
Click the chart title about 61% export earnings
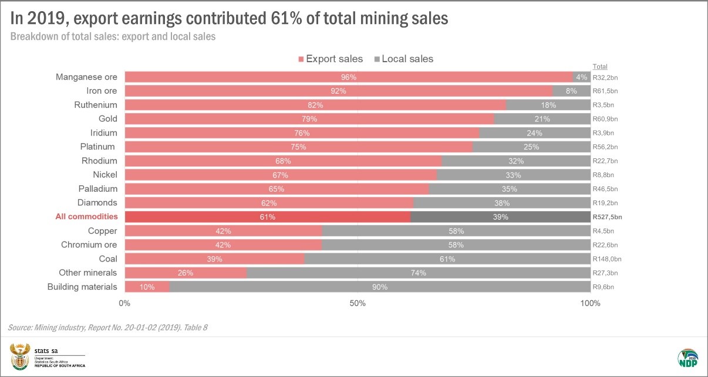tap(229, 18)
